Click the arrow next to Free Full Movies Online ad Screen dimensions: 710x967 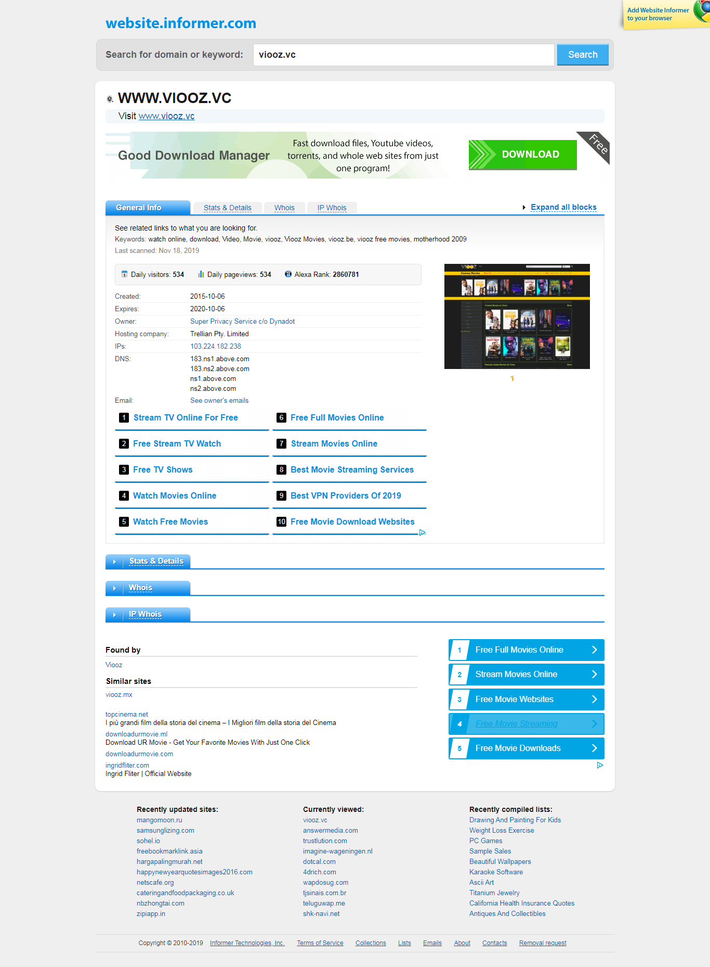[x=595, y=650]
